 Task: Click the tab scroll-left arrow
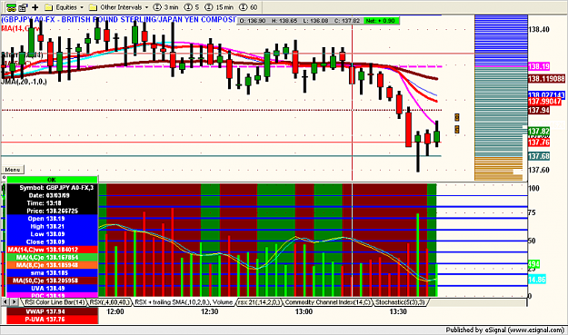point(5,301)
